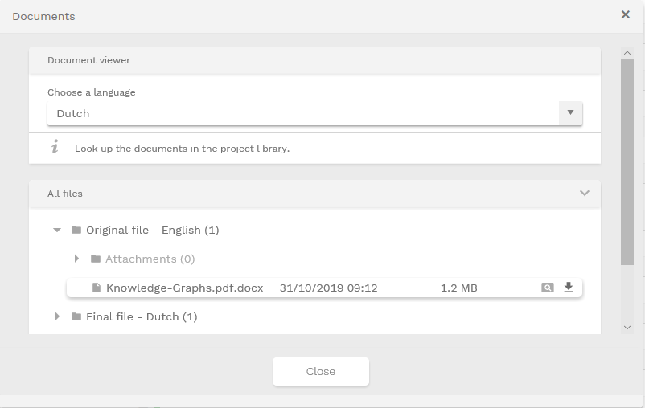Screen dimensions: 645x408
Task: Download the Knowledge-Graphs.pdf.docx file
Action: pos(569,288)
